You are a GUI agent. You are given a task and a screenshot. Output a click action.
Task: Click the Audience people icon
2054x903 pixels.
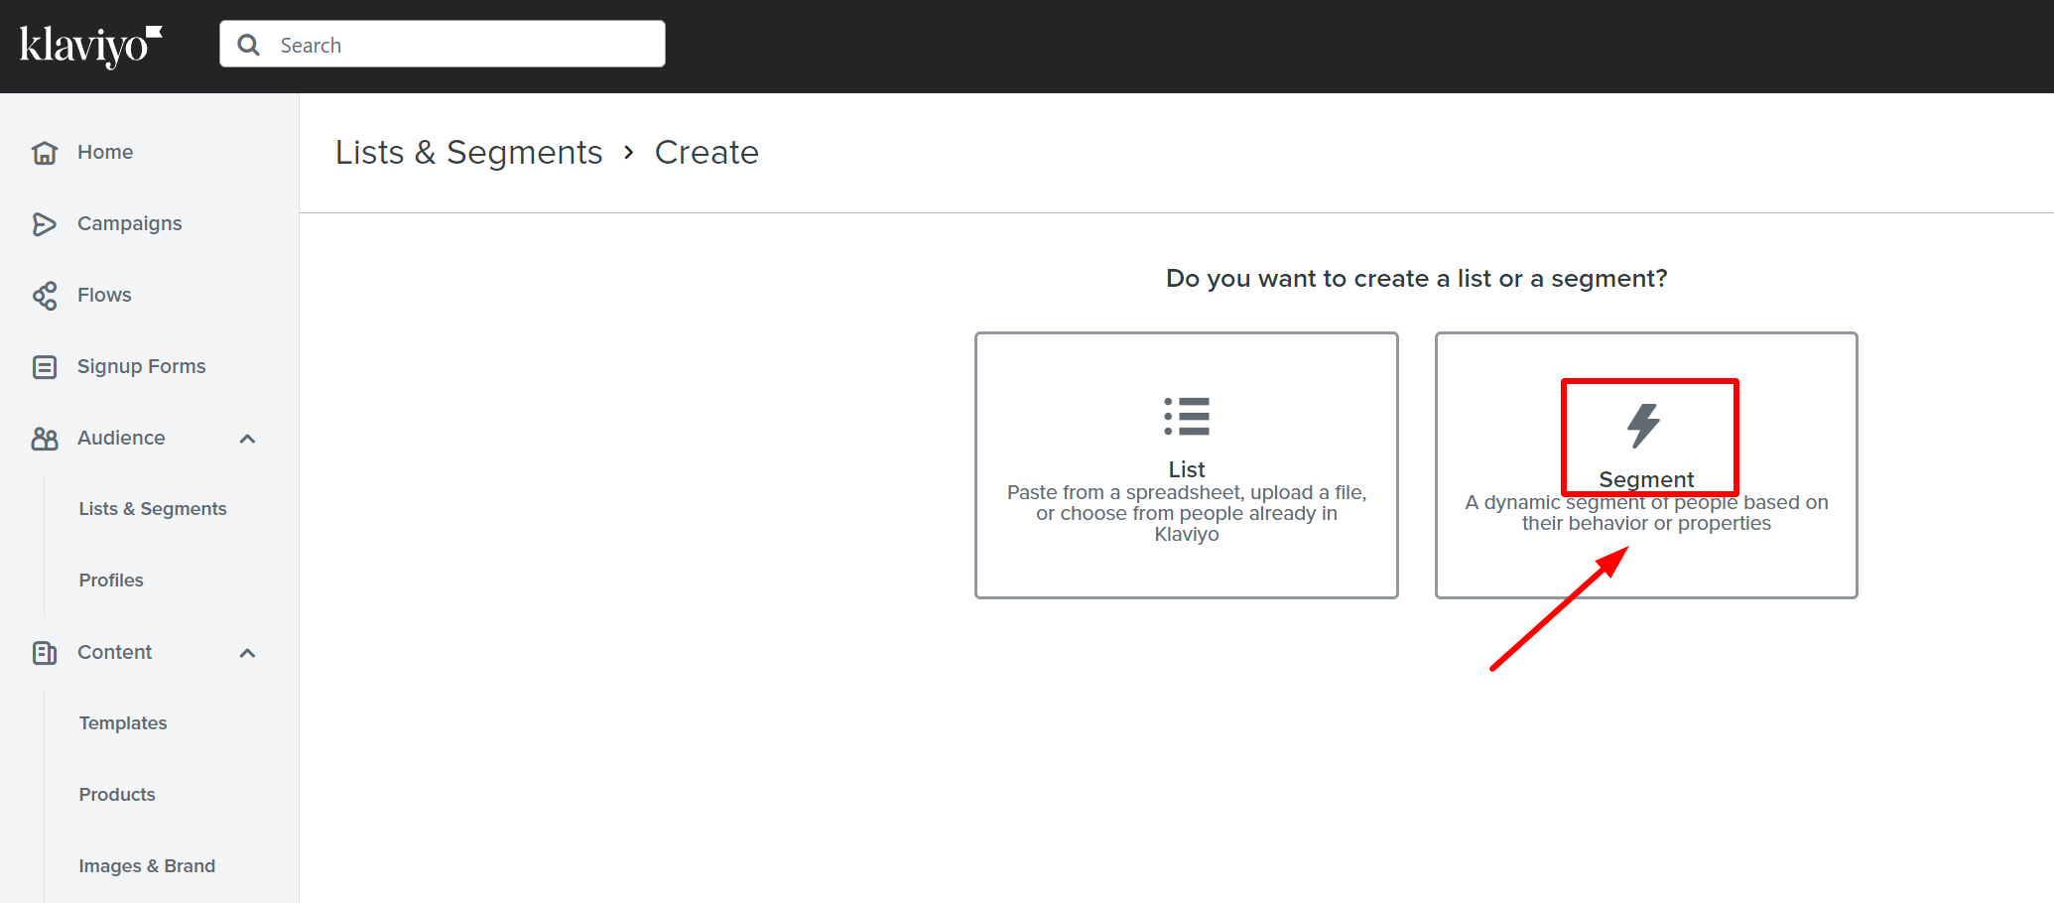[x=45, y=439]
